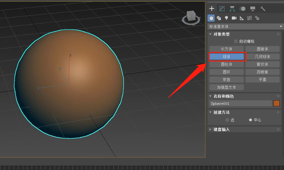Open the Utilities panel wrench tab
This screenshot has height=170, width=284.
(x=263, y=9)
